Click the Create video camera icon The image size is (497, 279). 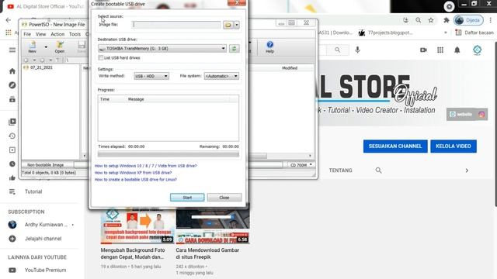423,50
